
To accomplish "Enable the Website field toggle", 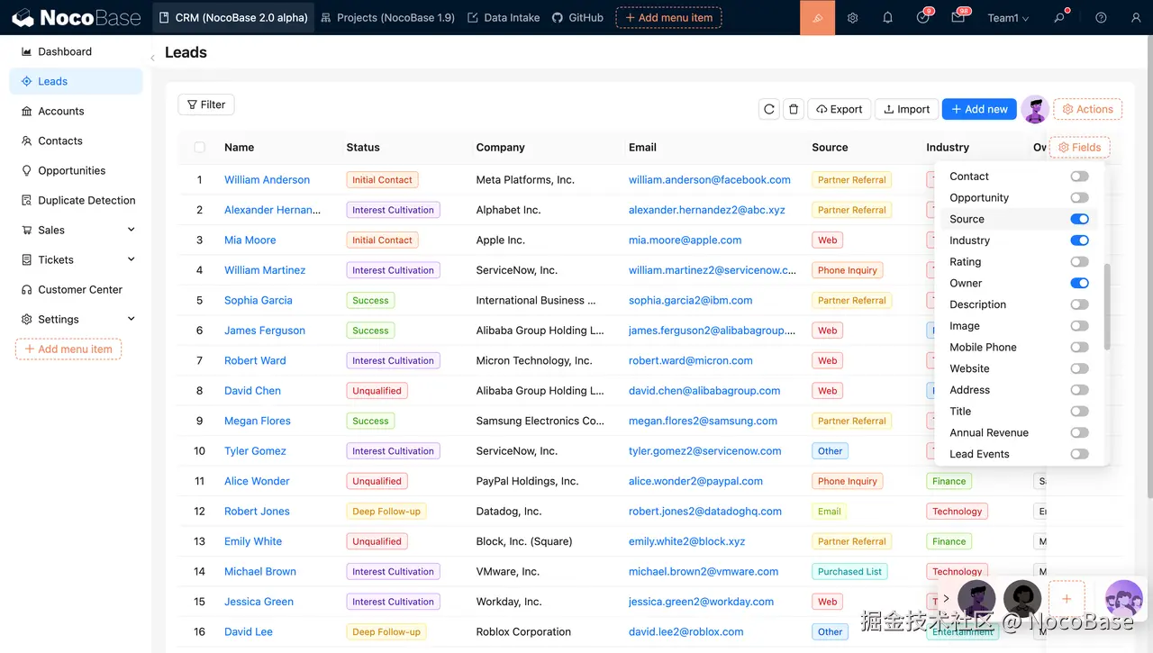I will point(1079,368).
